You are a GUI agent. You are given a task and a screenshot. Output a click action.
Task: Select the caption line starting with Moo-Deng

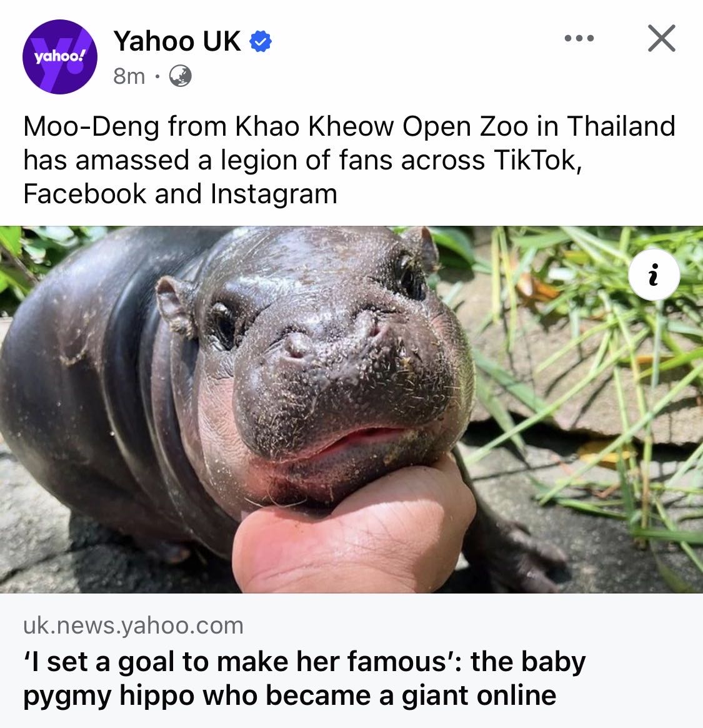349,126
